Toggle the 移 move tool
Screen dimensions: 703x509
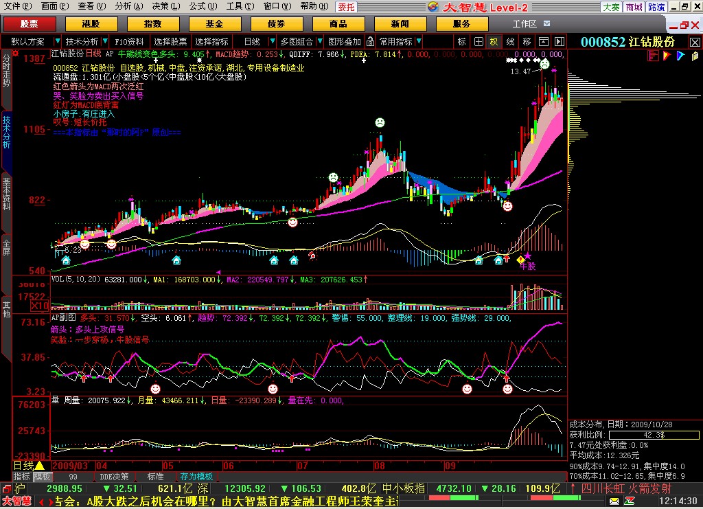527,42
